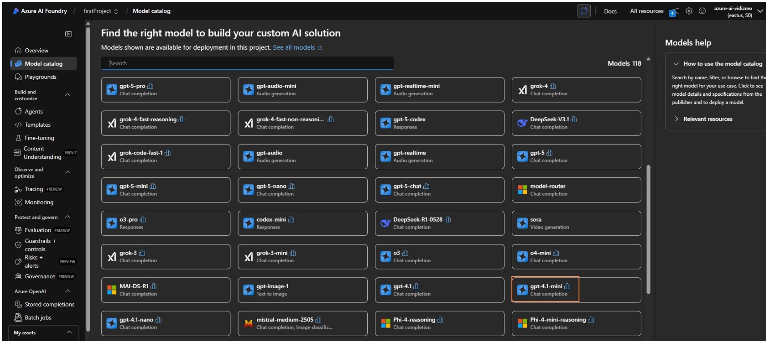The height and width of the screenshot is (341, 766).
Task: Click the collapse sidebar panel icon
Action: point(68,34)
